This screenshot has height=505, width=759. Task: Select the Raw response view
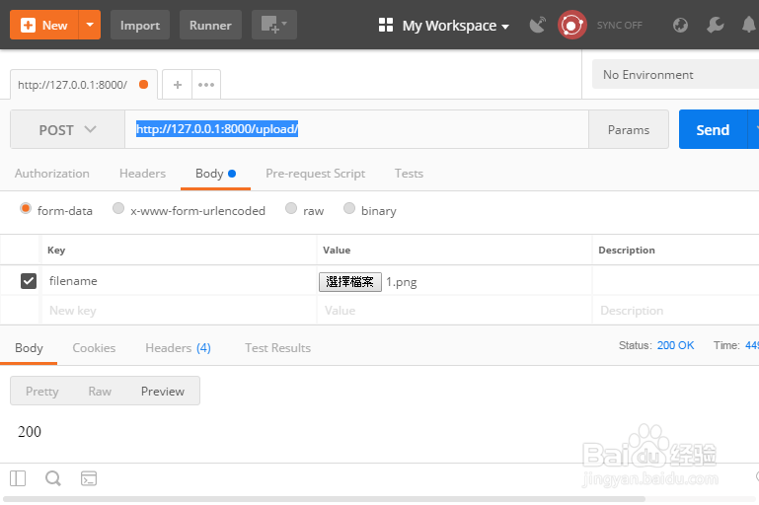[100, 391]
